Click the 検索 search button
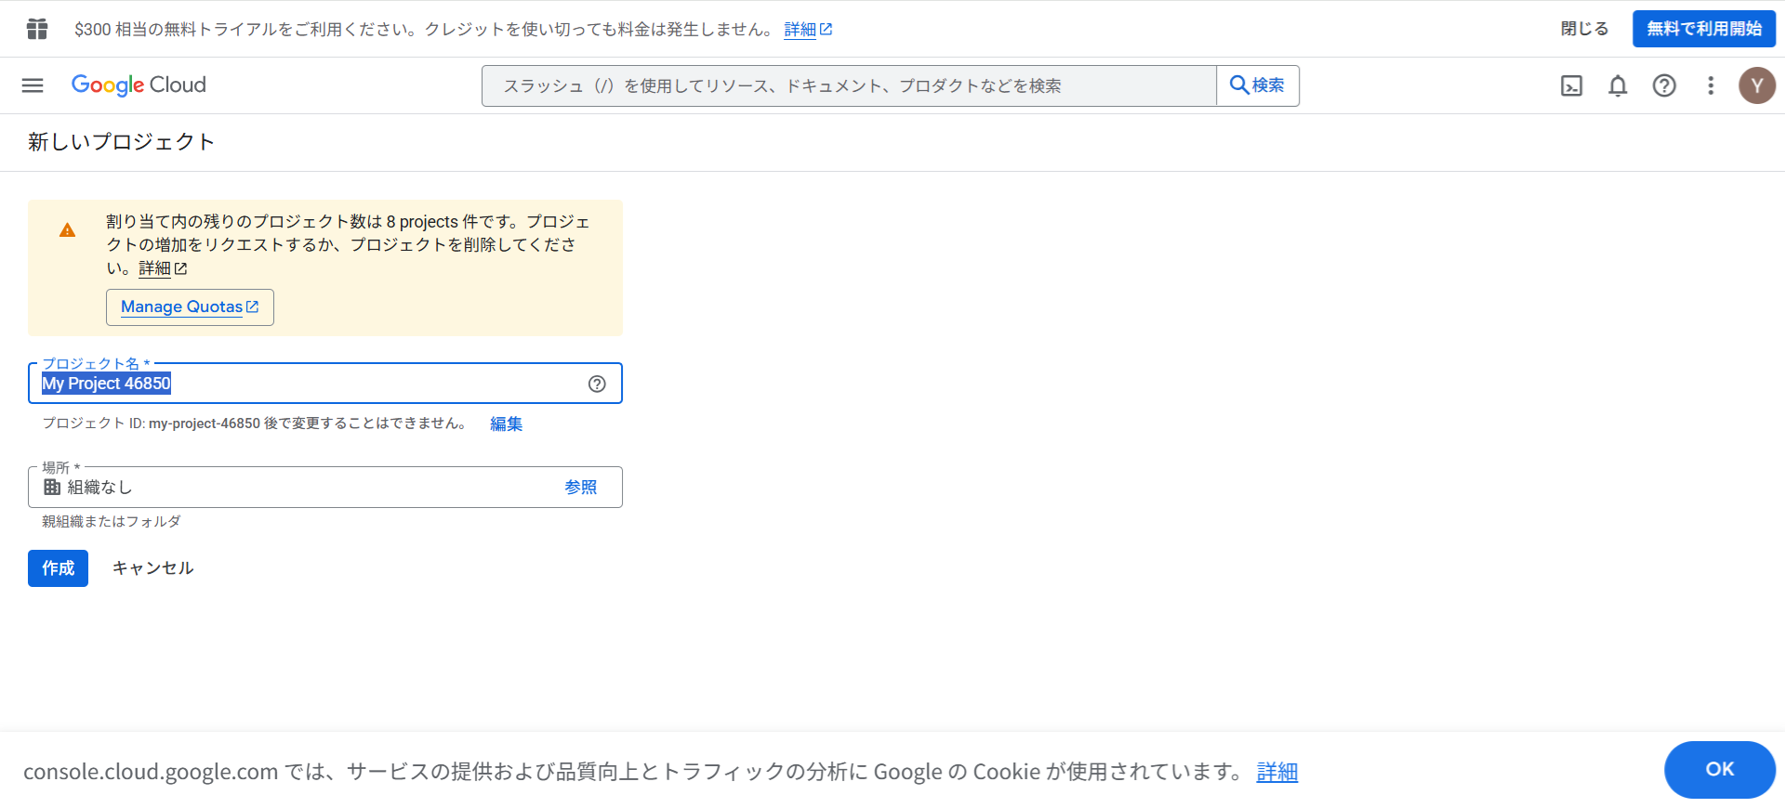Viewport: 1785px width, 808px height. pos(1257,85)
